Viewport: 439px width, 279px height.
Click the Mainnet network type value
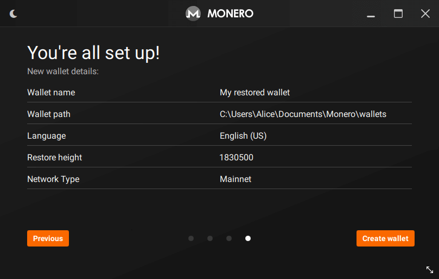[x=236, y=179]
